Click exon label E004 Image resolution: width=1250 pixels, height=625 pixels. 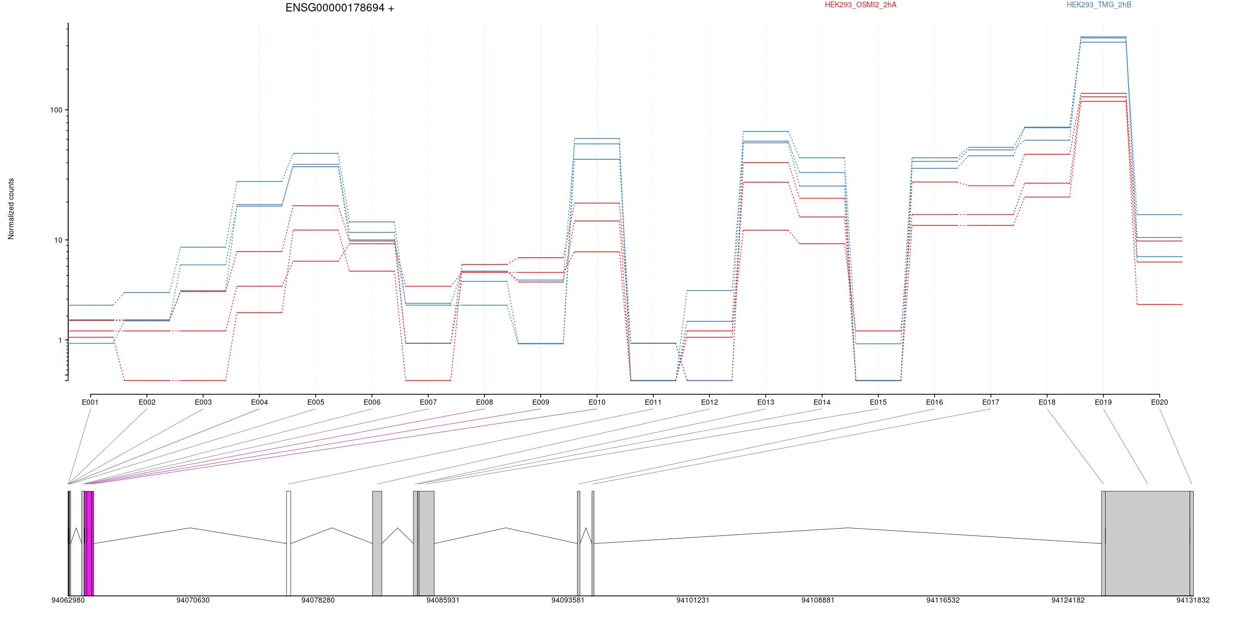point(259,402)
